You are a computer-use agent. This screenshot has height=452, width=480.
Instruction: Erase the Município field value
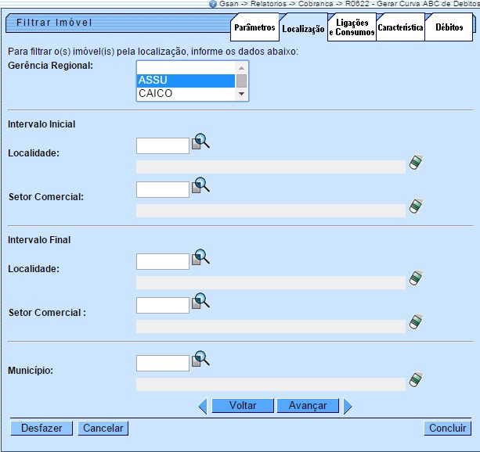(416, 381)
